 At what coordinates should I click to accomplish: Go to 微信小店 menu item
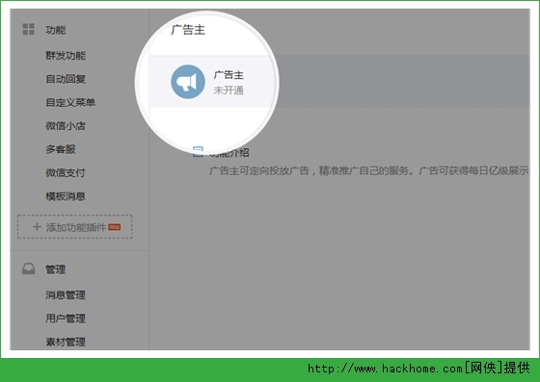(66, 126)
